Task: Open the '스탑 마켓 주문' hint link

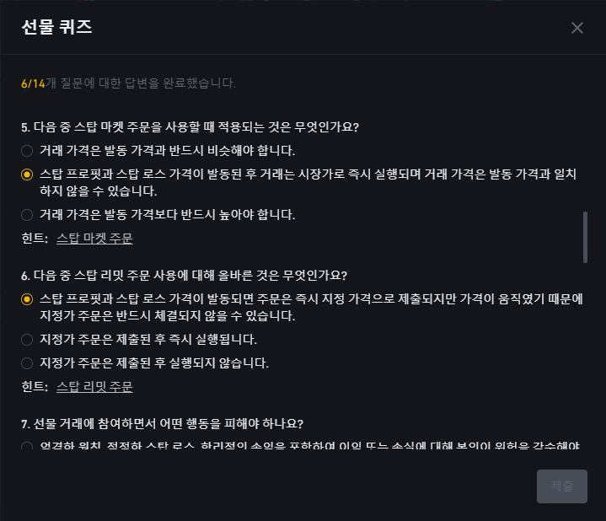Action: tap(94, 238)
